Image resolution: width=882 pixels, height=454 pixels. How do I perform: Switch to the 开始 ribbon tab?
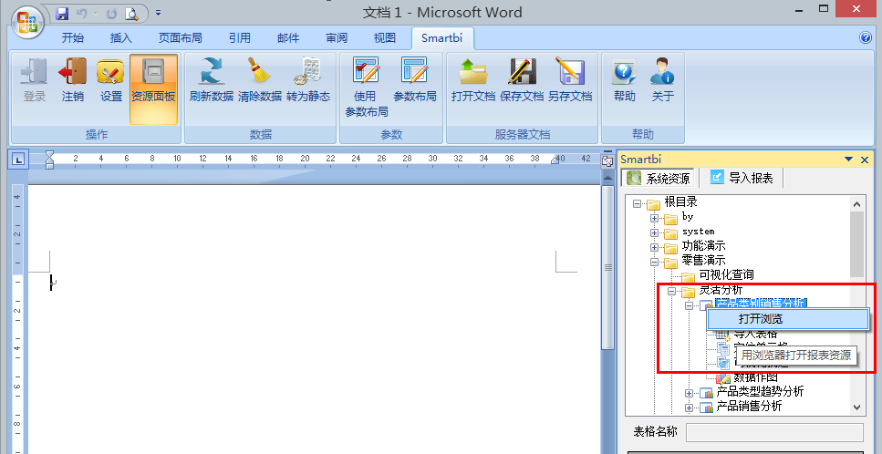click(x=73, y=37)
